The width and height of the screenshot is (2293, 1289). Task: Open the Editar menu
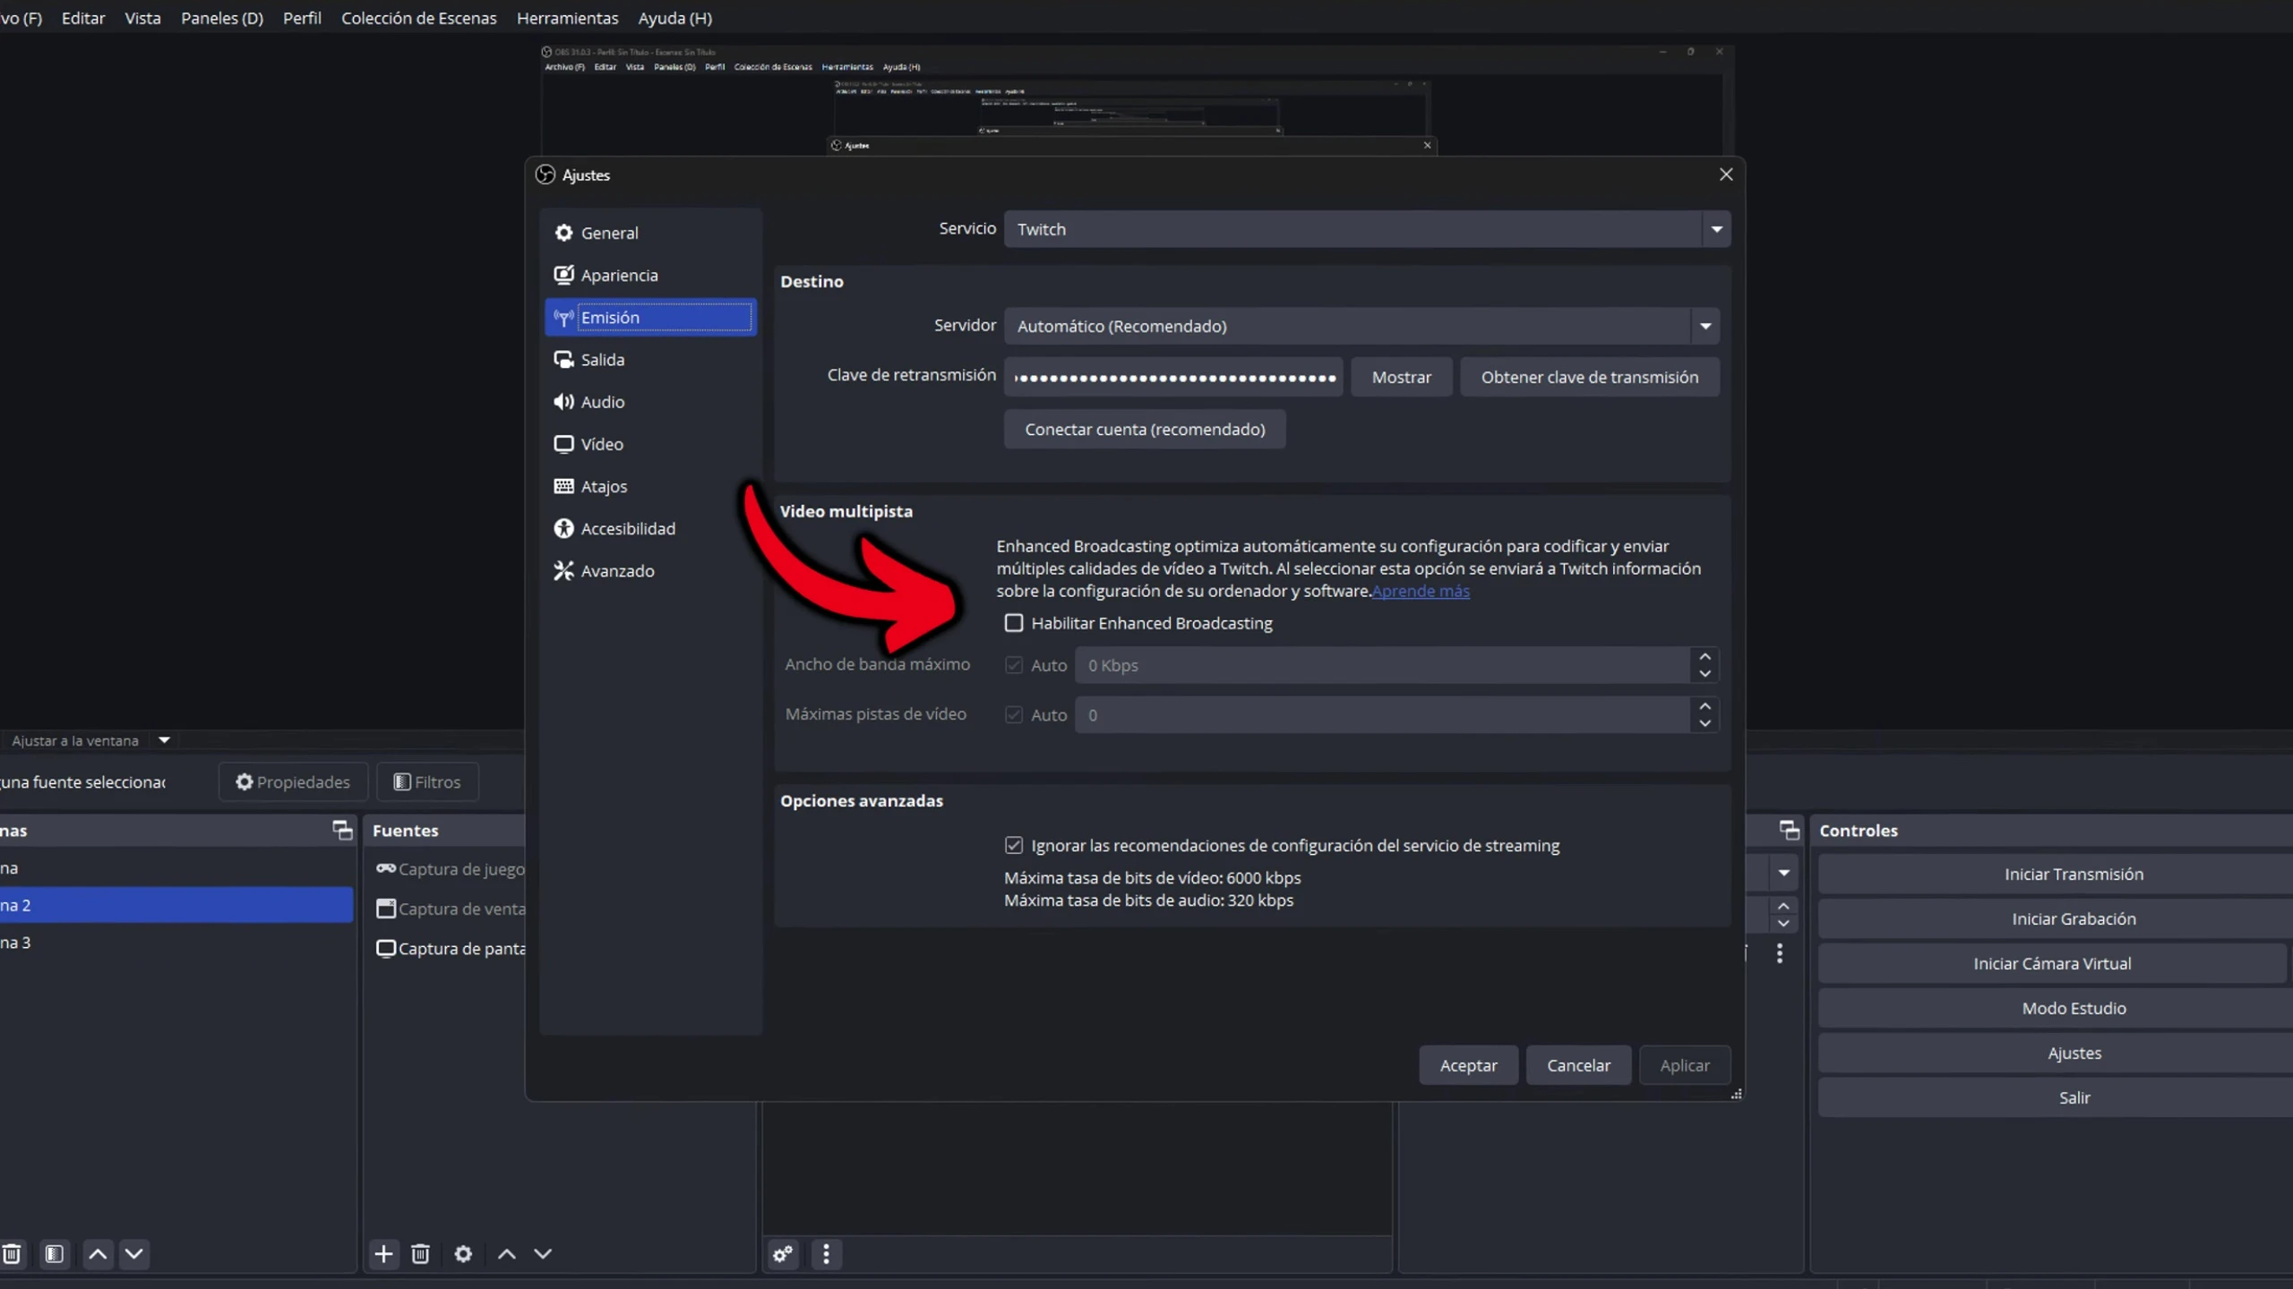pyautogui.click(x=83, y=18)
